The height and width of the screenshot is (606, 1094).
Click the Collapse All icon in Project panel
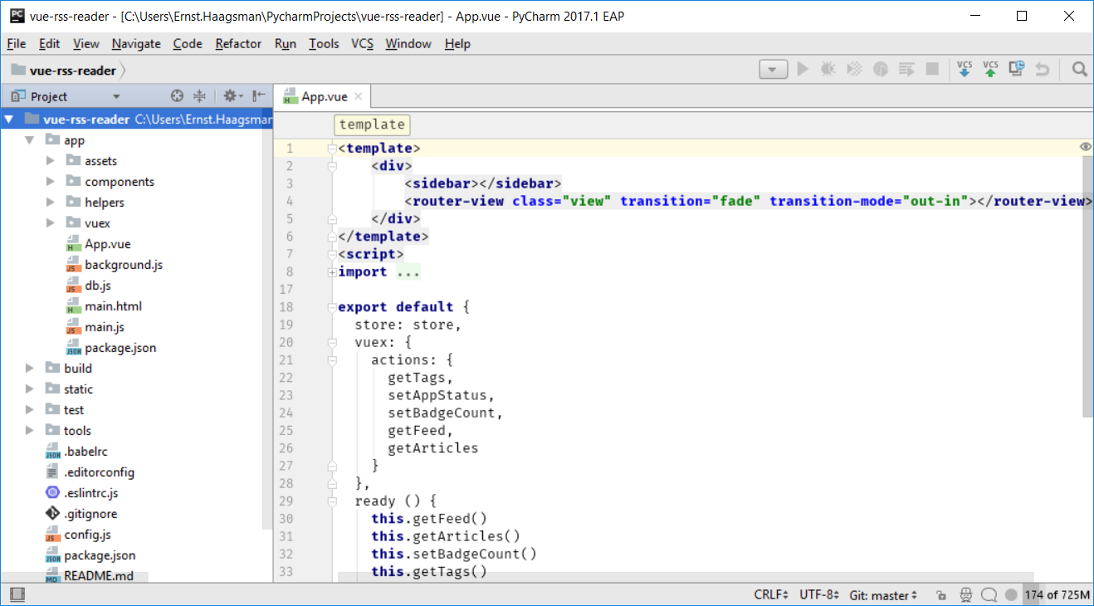[199, 96]
